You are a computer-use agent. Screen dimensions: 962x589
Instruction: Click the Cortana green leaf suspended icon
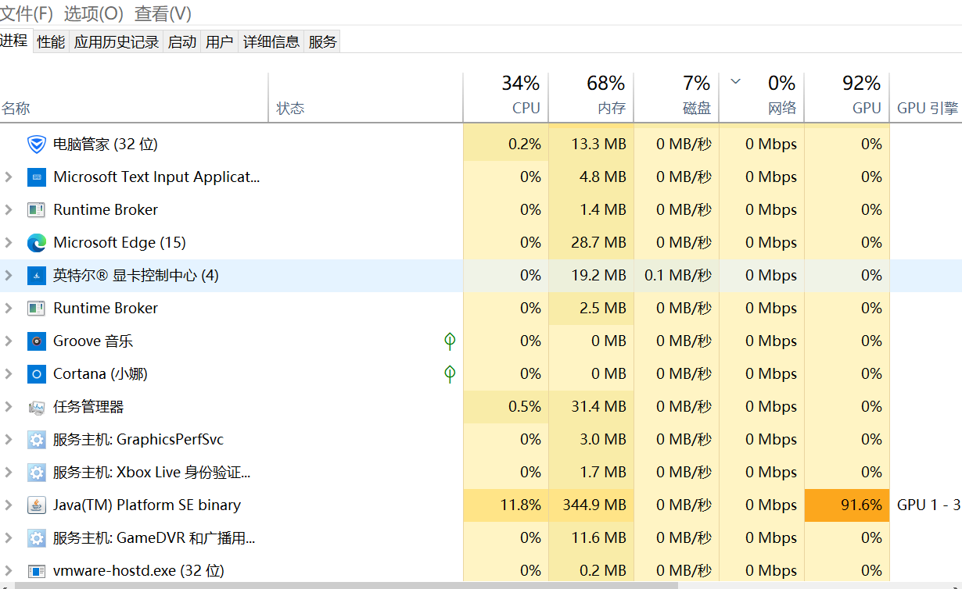click(x=450, y=374)
